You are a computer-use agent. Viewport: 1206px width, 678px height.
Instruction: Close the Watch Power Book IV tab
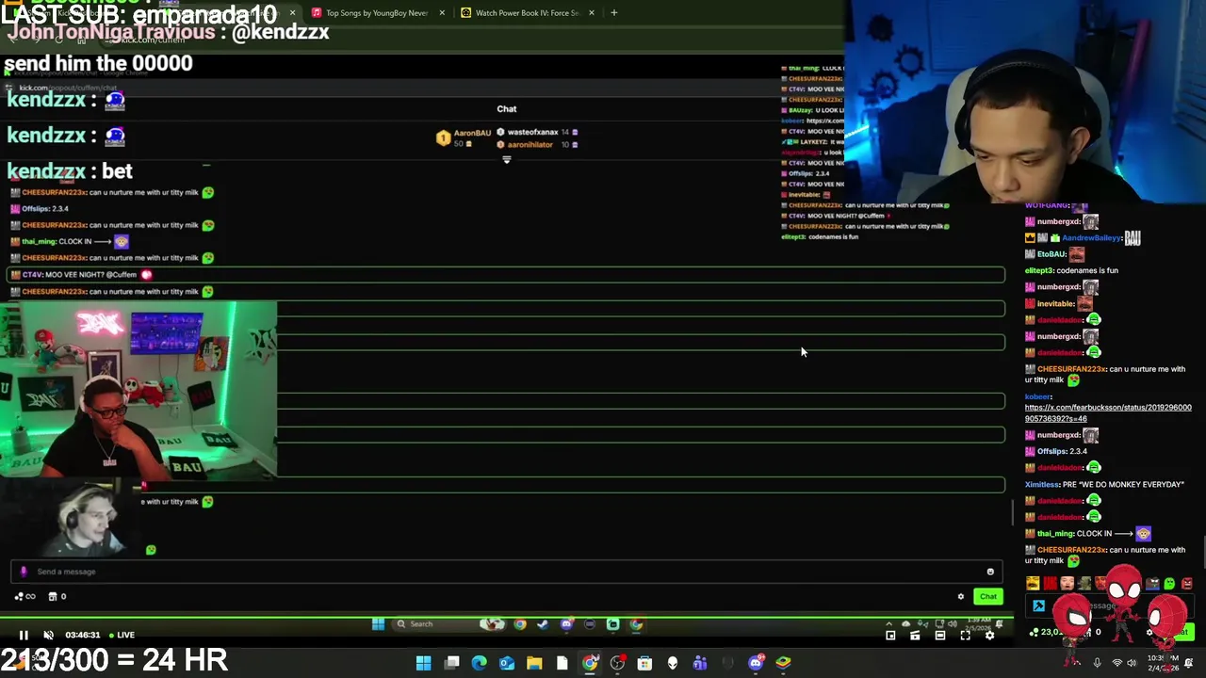point(591,13)
